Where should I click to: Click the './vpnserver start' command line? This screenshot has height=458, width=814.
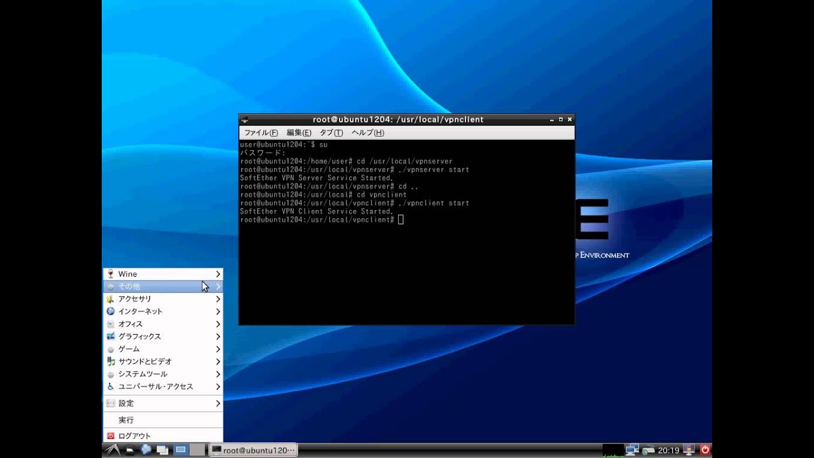point(355,170)
